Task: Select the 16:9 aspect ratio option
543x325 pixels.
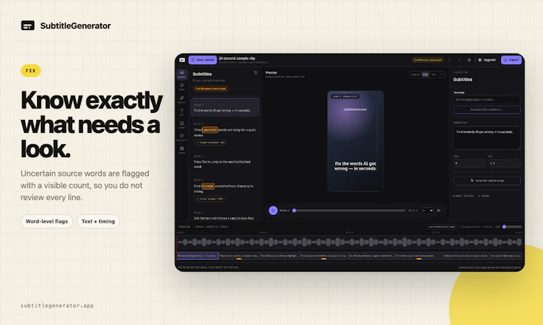Action: pos(434,74)
